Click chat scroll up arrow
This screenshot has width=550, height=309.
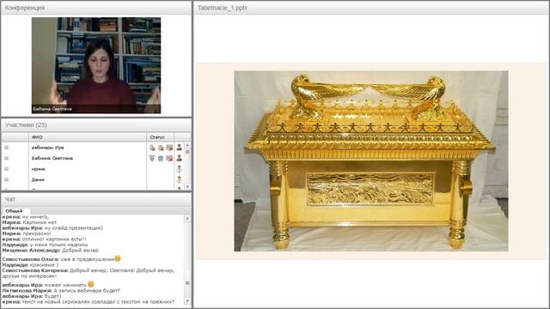(187, 218)
